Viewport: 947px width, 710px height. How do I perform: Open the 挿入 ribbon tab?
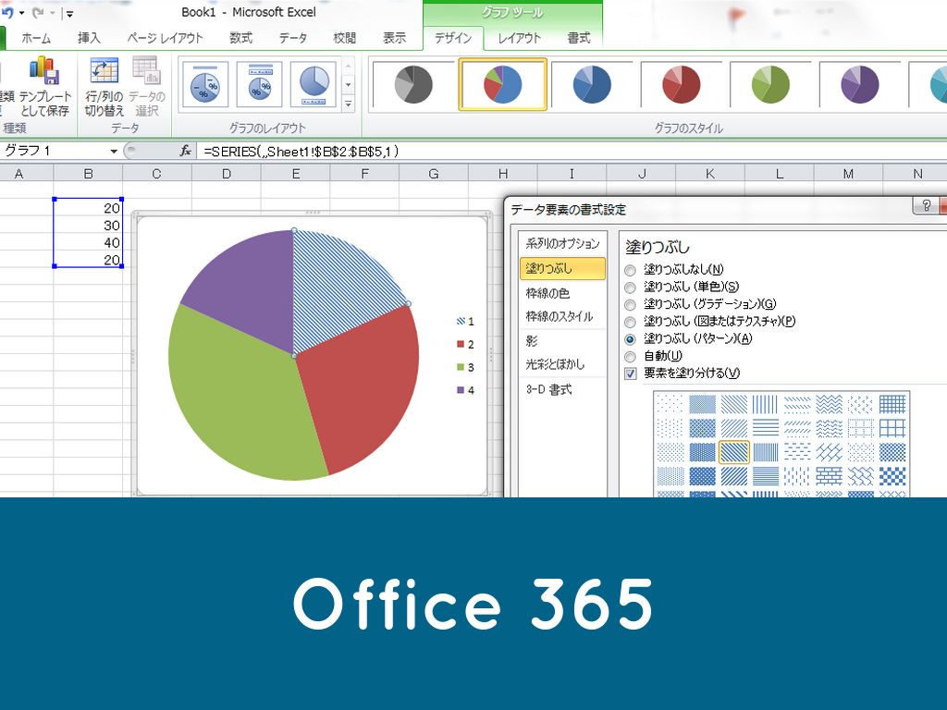coord(90,38)
